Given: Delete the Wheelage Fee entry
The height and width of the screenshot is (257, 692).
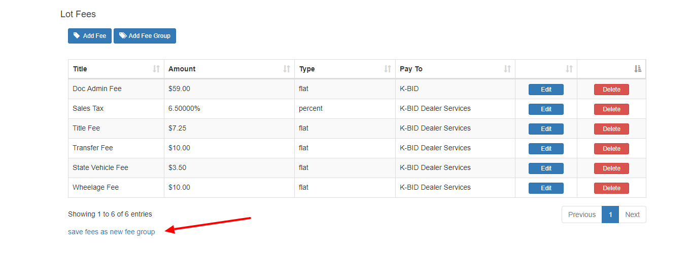Looking at the screenshot, I should coord(611,188).
